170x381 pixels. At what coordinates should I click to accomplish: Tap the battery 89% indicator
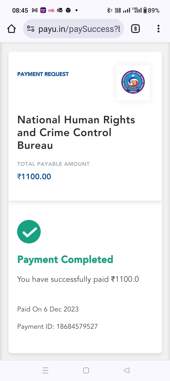(151, 10)
